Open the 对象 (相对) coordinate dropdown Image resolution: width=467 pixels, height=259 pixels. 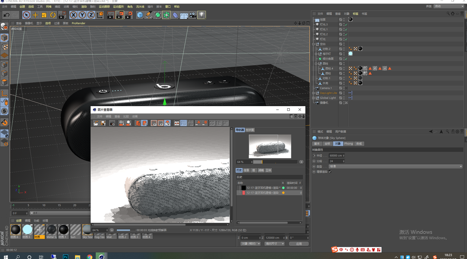pos(250,244)
